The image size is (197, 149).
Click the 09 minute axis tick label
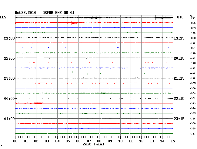point(110,141)
